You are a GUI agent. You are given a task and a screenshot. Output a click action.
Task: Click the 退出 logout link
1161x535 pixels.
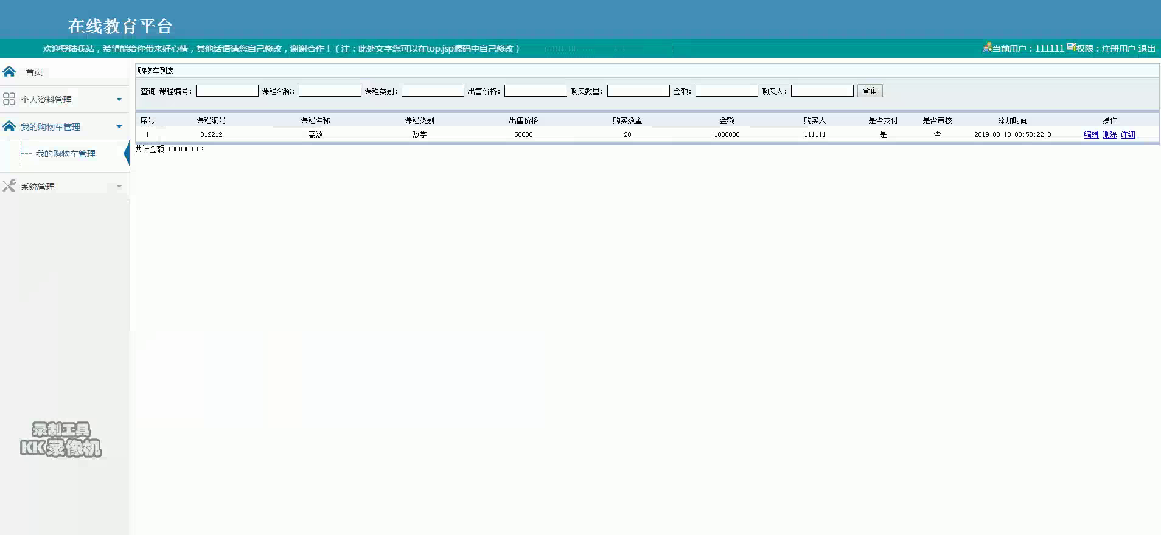[1147, 49]
